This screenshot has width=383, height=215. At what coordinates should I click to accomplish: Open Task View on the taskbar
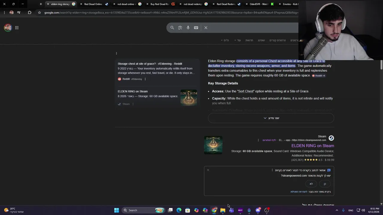point(170,210)
